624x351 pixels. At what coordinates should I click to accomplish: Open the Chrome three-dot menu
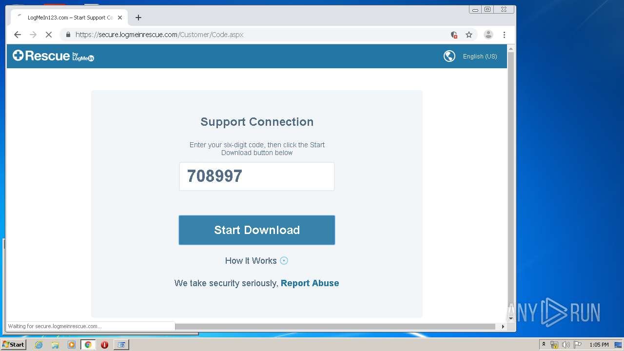click(504, 35)
